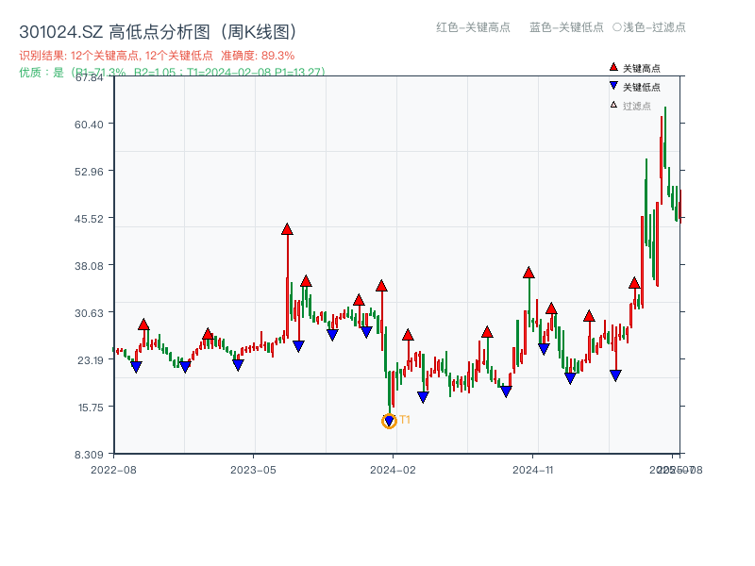755x566 pixels.
Task: Click the 2022-08 x-axis label
Action: 113,470
